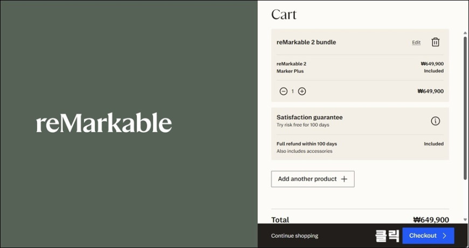Click the blue Checkout button

coord(428,236)
